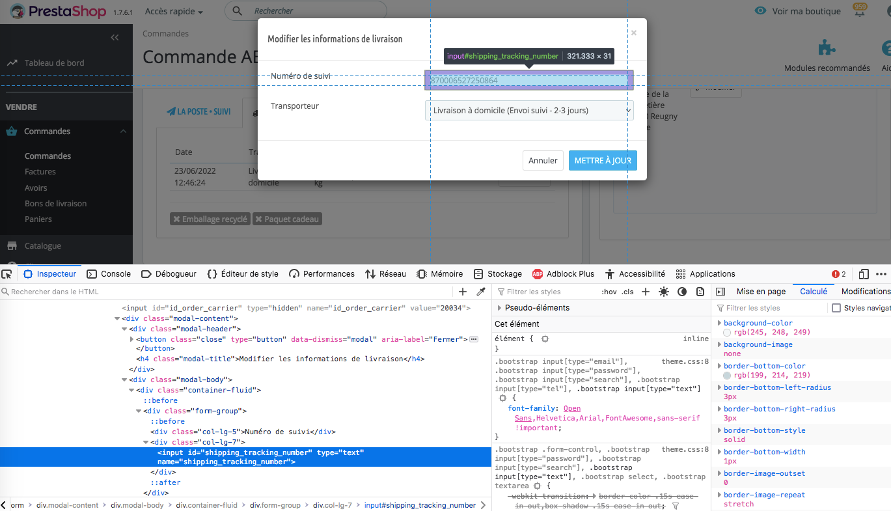This screenshot has width=891, height=511.
Task: Pick a color with the eyedropper tool
Action: (481, 292)
